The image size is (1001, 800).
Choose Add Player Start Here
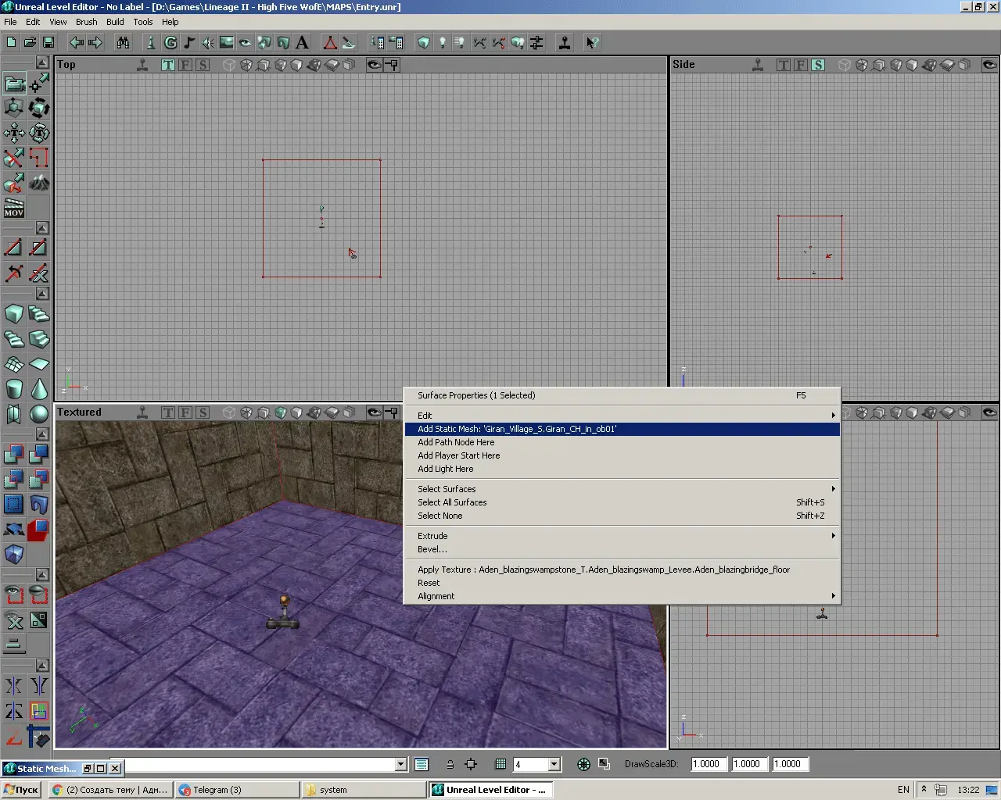click(622, 455)
